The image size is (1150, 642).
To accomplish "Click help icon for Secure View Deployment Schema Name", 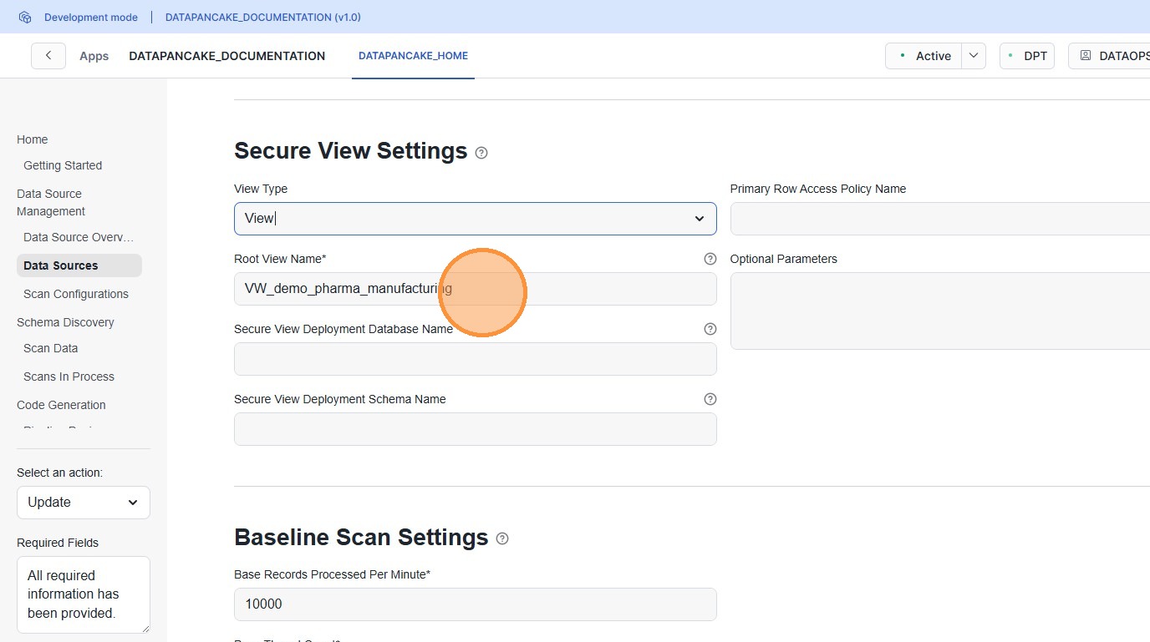I will coord(710,399).
